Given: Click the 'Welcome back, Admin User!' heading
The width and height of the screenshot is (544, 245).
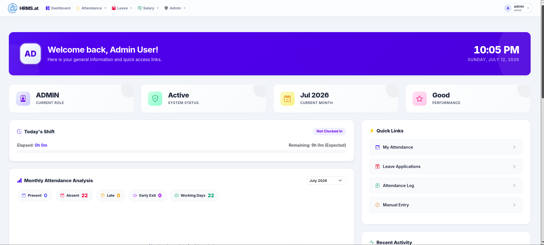Looking at the screenshot, I should tap(103, 50).
